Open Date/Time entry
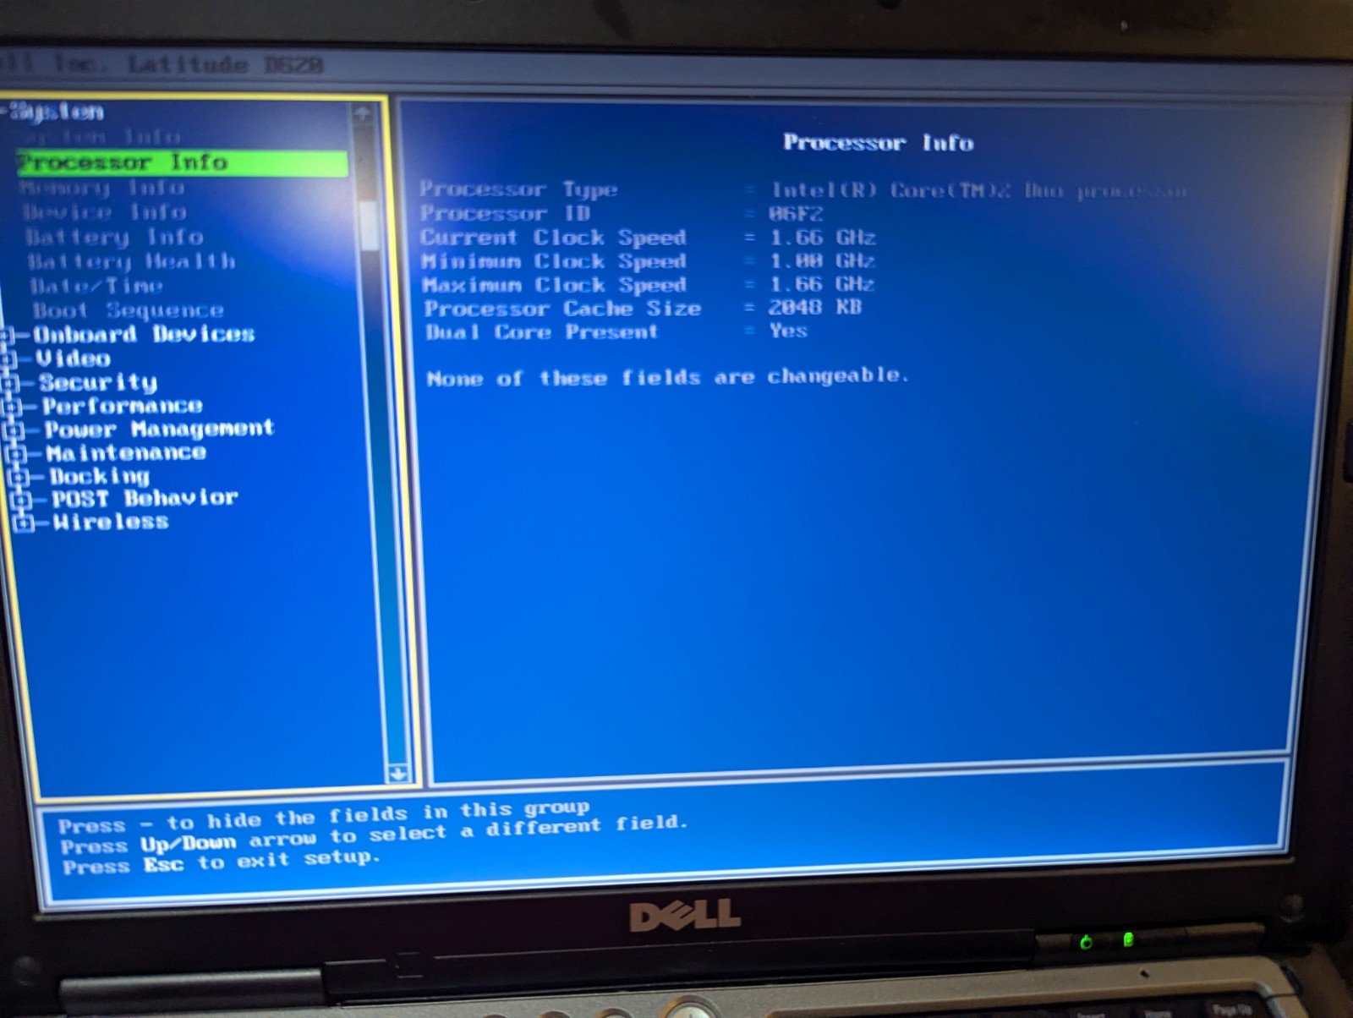This screenshot has width=1353, height=1018. tap(96, 286)
